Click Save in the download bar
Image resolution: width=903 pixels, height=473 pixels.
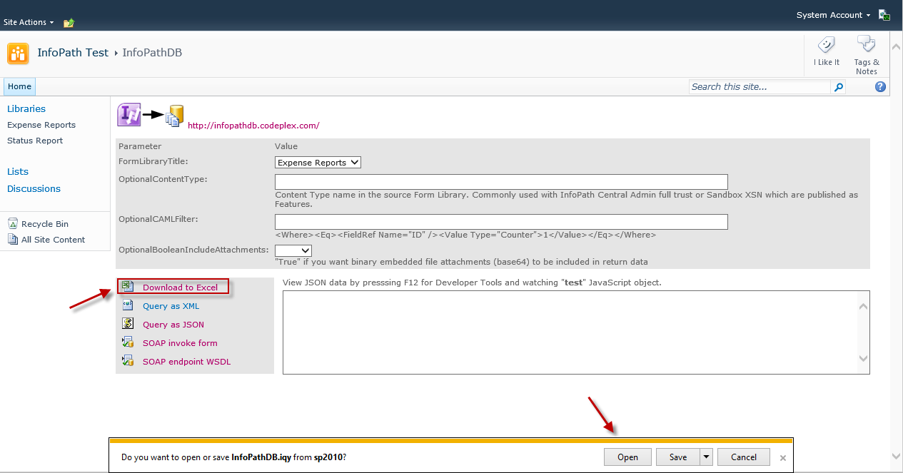pyautogui.click(x=678, y=457)
